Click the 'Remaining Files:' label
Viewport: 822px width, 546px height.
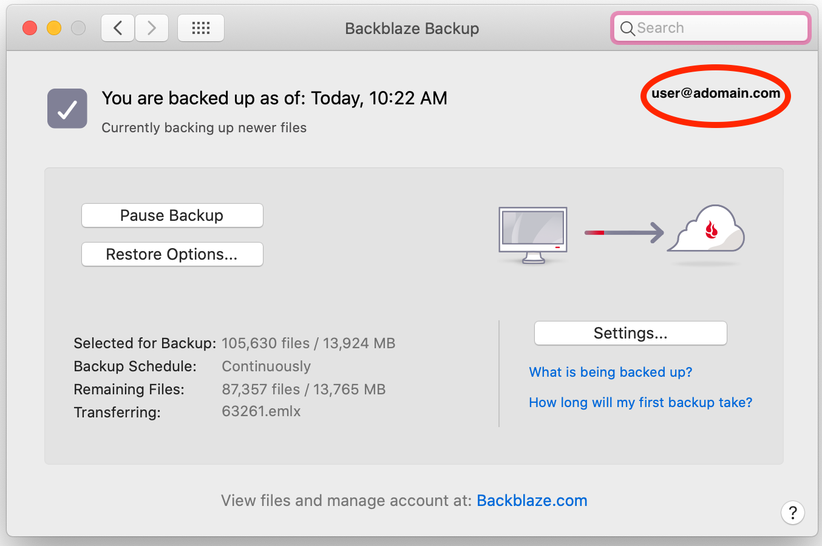coord(129,389)
